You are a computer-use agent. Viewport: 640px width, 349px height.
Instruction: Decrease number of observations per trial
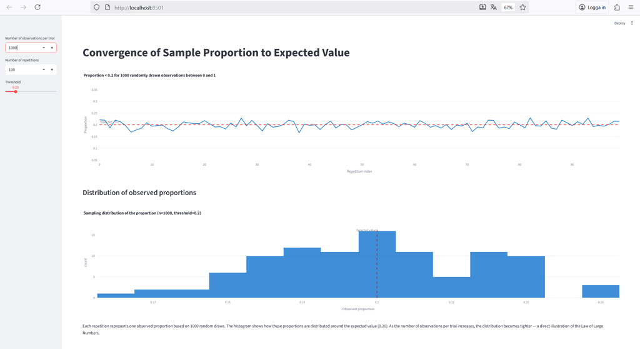pyautogui.click(x=44, y=48)
